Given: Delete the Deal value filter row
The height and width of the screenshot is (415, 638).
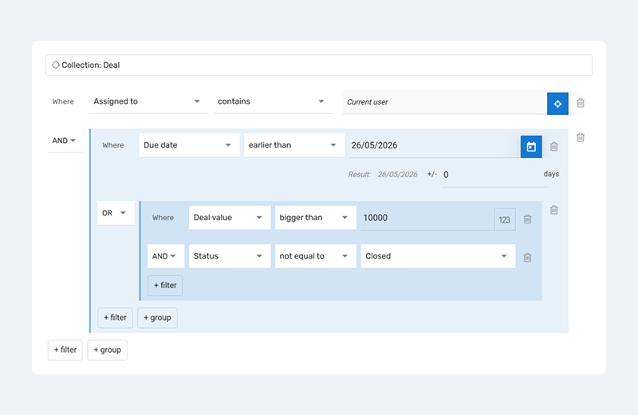Looking at the screenshot, I should (x=528, y=219).
